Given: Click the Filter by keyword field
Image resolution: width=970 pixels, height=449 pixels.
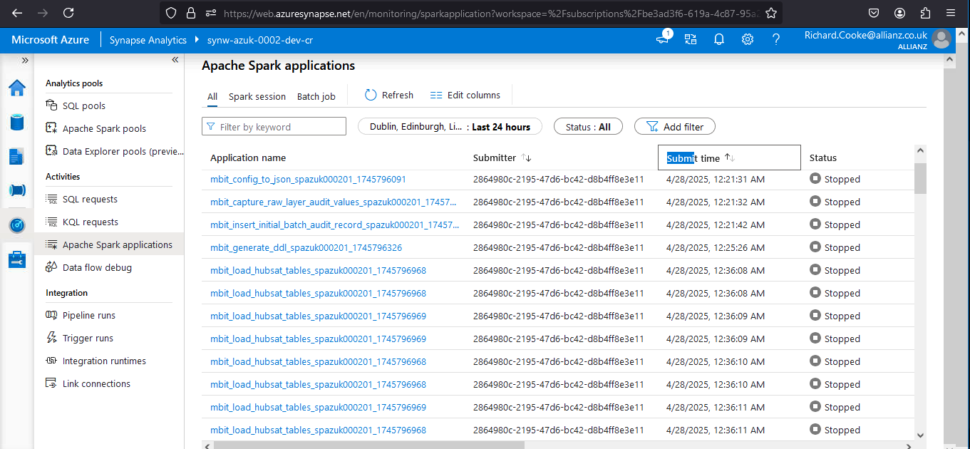Looking at the screenshot, I should coord(274,127).
